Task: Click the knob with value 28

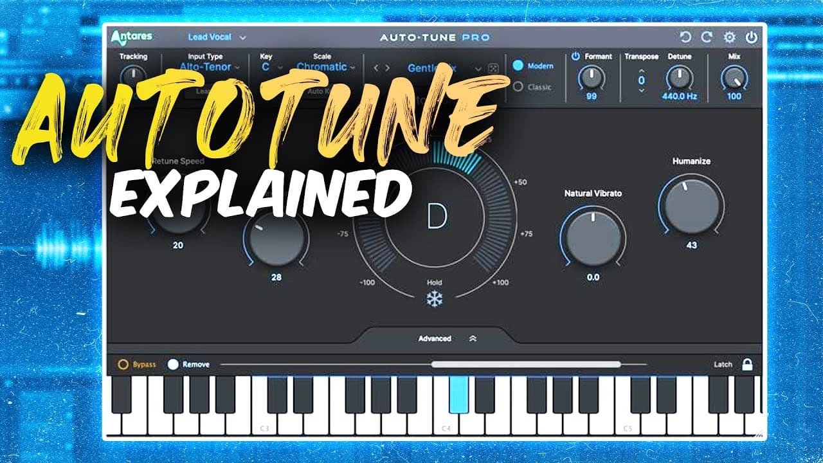Action: [276, 238]
